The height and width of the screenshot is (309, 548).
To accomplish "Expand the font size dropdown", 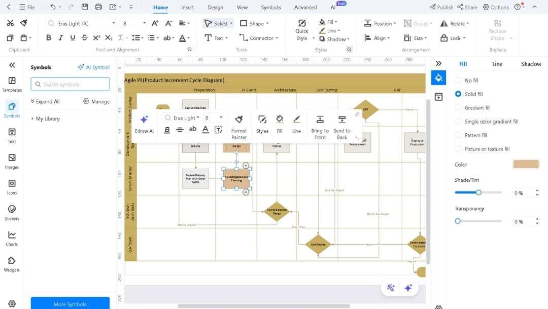I will pyautogui.click(x=144, y=23).
